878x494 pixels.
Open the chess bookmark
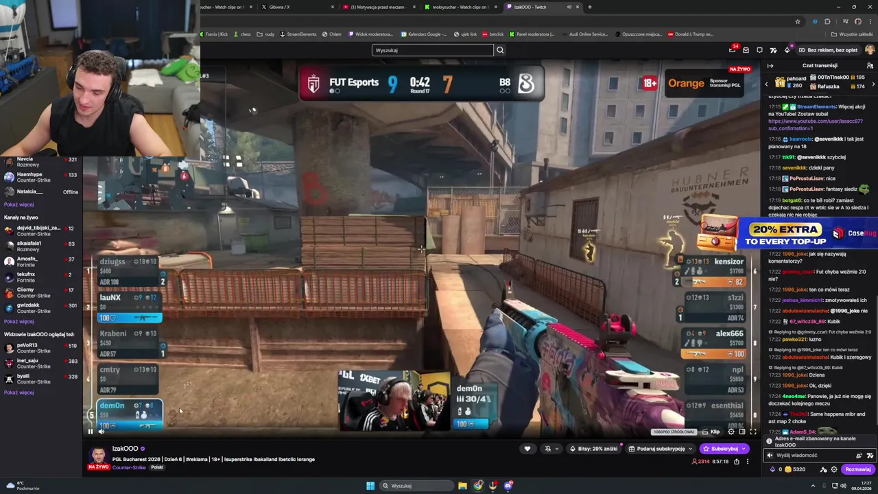242,34
